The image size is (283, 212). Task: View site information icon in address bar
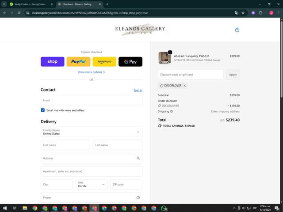[x=27, y=13]
